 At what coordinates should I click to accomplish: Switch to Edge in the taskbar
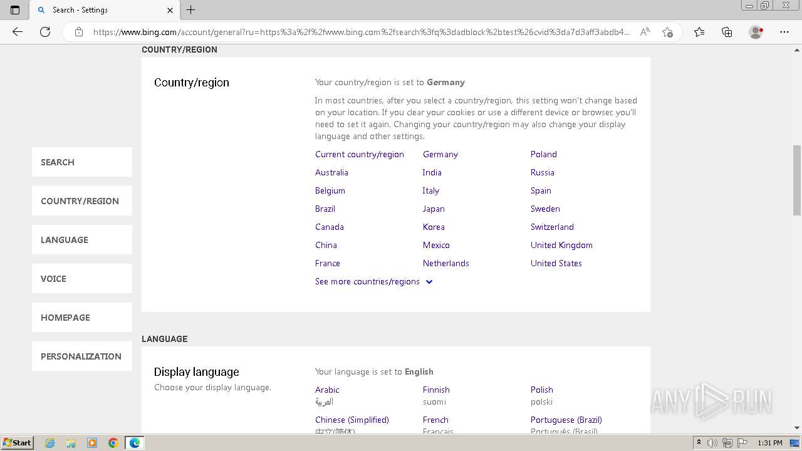tap(135, 443)
